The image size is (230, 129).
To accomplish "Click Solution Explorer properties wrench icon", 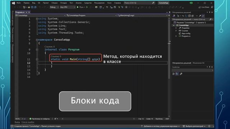I will pos(200,16).
